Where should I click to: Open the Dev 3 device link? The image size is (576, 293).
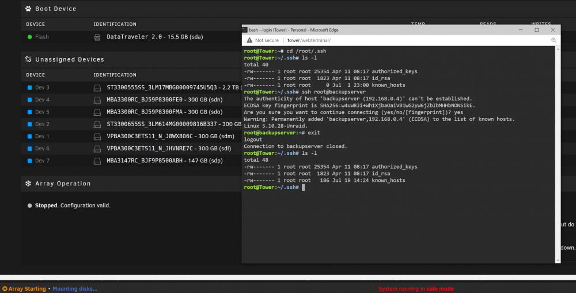42,87
